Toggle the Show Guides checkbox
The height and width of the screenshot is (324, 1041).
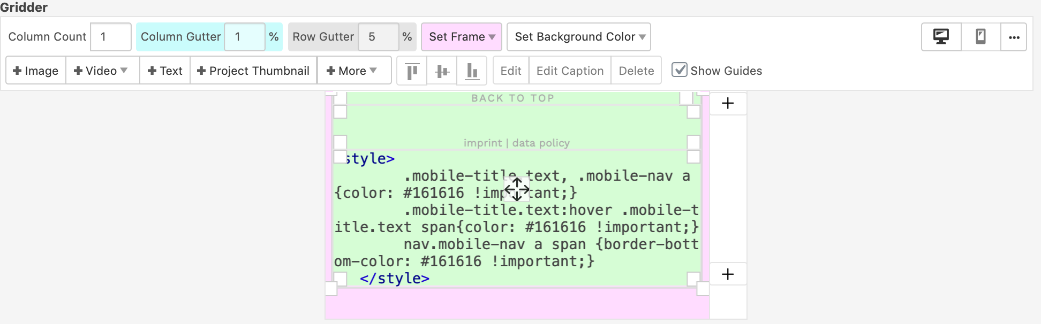pos(680,70)
